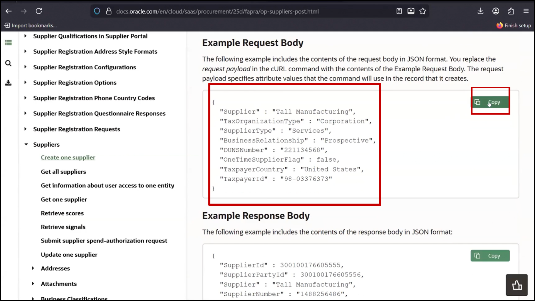The width and height of the screenshot is (535, 301).
Task: Click the Firefox Finish setup icon
Action: tap(500, 25)
